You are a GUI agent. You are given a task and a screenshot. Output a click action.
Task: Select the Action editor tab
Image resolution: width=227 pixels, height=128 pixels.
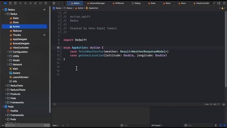click(75, 3)
